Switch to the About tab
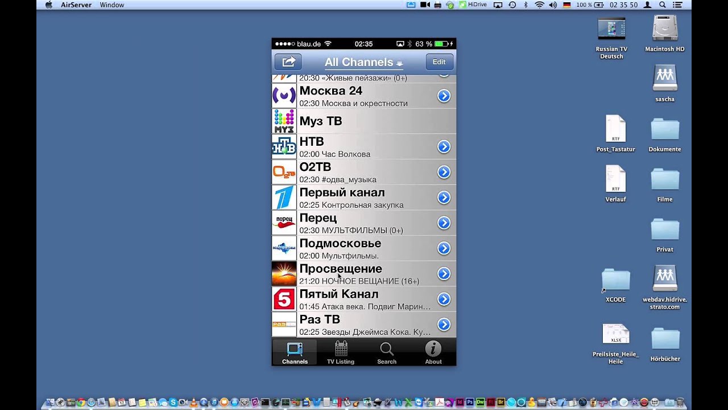 coord(433,352)
